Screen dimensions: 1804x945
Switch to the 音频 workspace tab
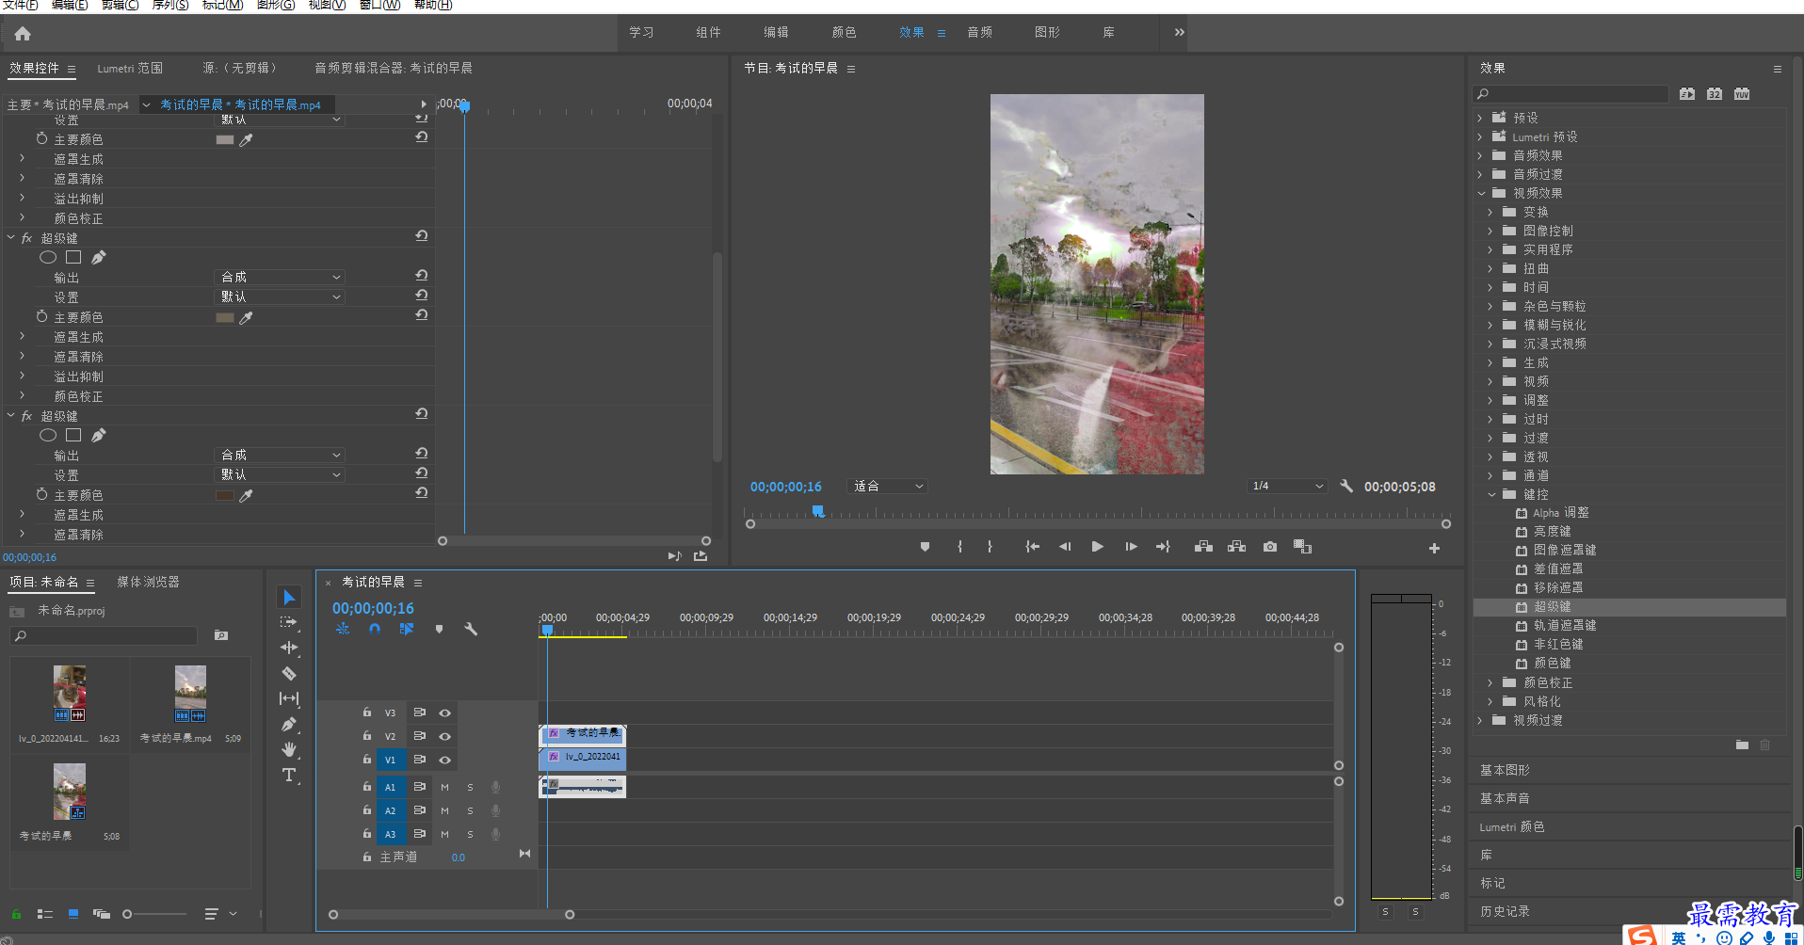(x=980, y=32)
